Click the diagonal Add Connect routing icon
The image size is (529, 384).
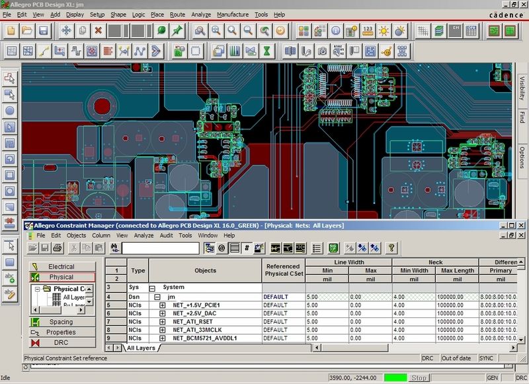(44, 51)
